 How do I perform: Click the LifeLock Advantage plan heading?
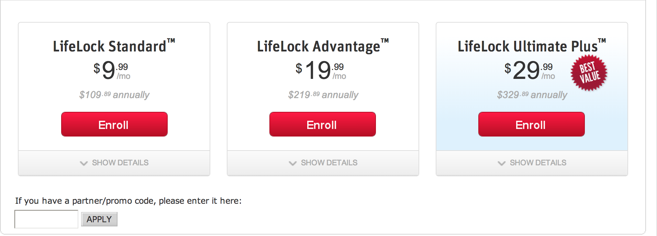[323, 46]
